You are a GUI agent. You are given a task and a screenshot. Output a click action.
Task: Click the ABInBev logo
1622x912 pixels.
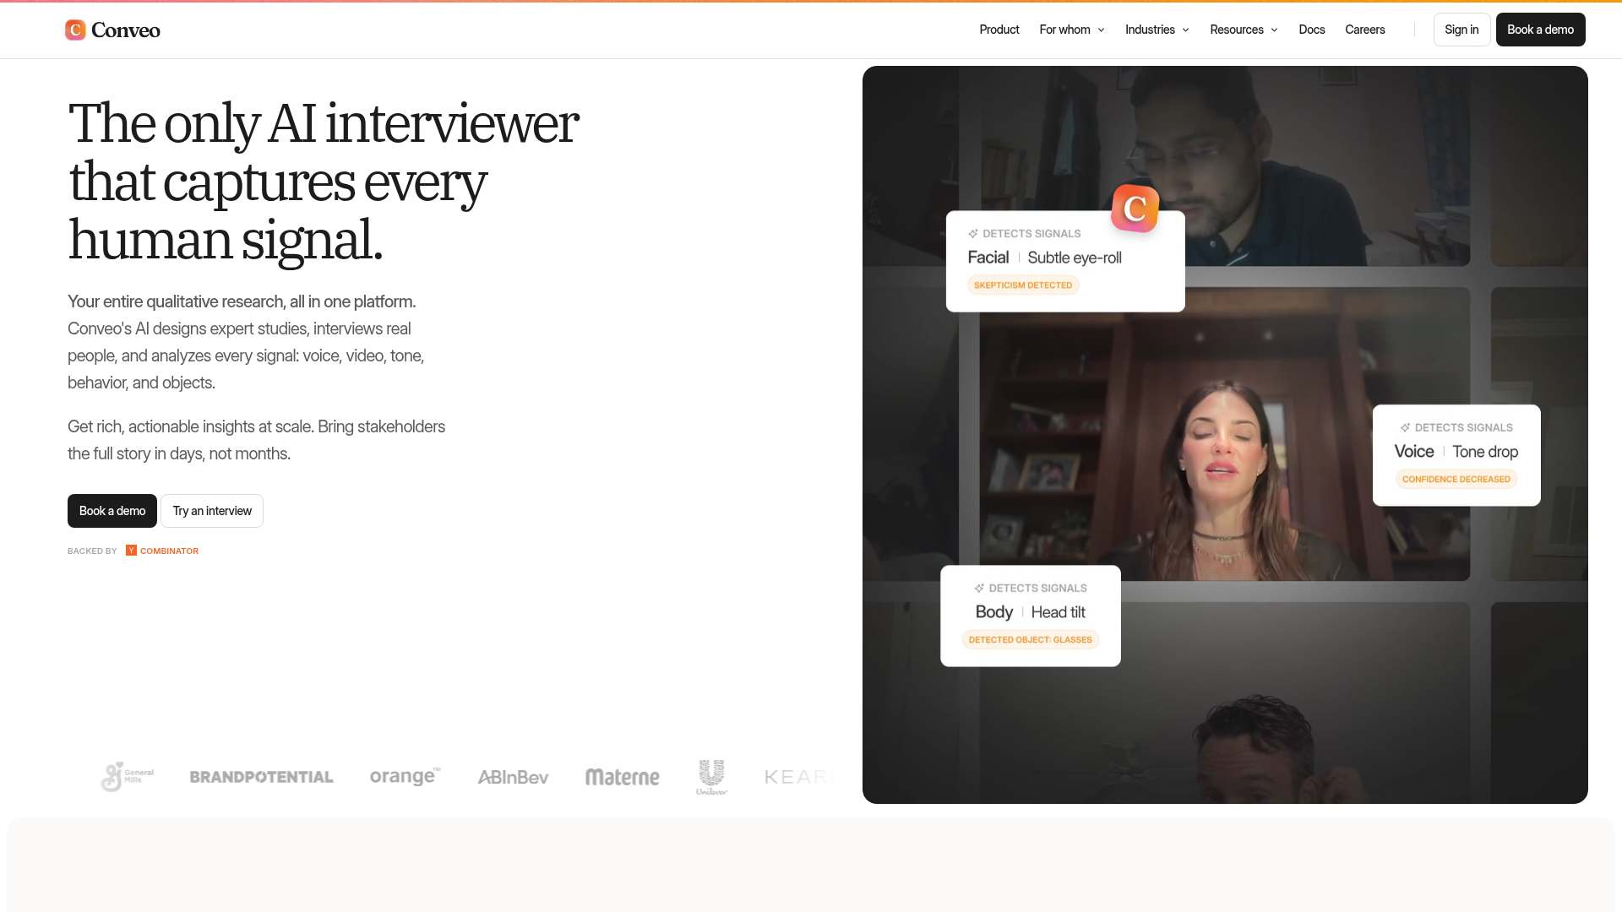513,777
